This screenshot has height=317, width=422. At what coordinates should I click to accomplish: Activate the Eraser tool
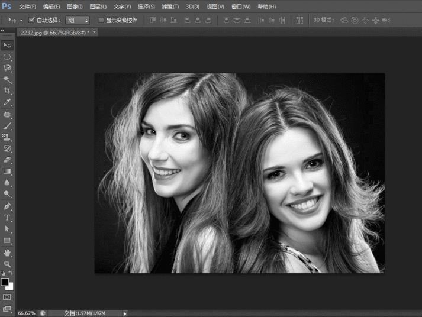(7, 160)
